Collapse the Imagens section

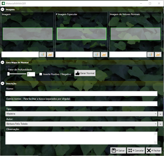coord(2,9)
